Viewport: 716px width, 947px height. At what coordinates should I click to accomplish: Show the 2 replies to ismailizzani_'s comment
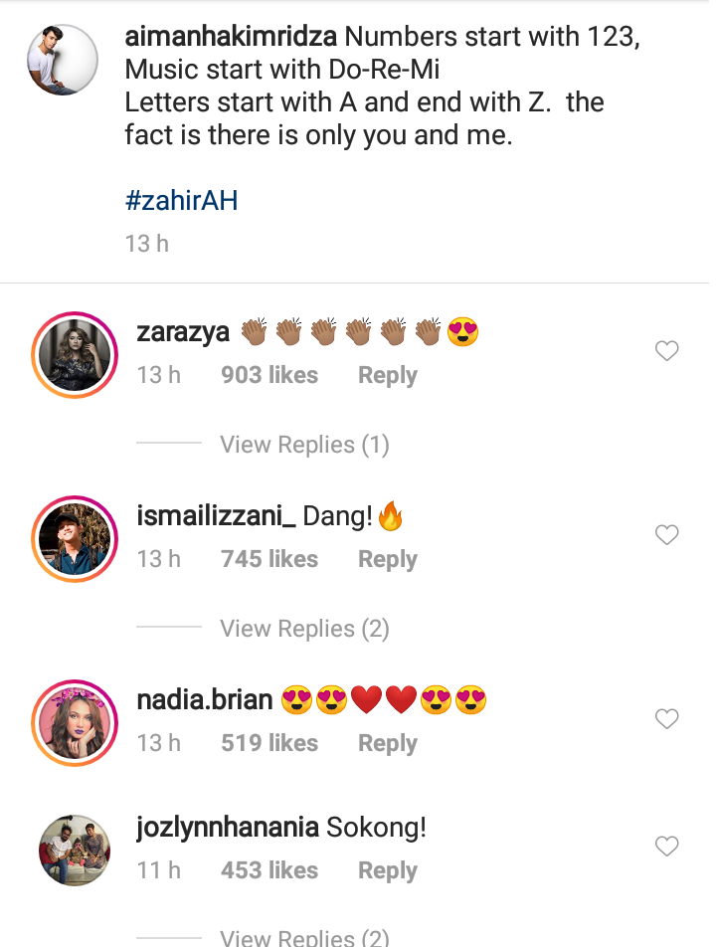click(x=304, y=629)
